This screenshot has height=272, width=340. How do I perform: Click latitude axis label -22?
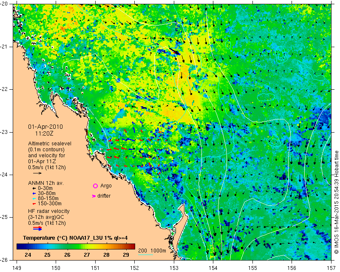coord(4,89)
